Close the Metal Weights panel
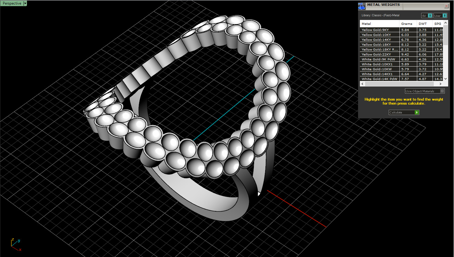This screenshot has width=454, height=257. point(446,6)
